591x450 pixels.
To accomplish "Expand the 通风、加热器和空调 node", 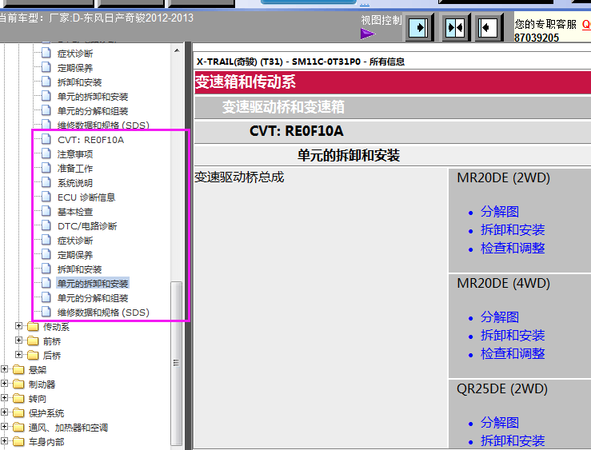I will (x=4, y=426).
